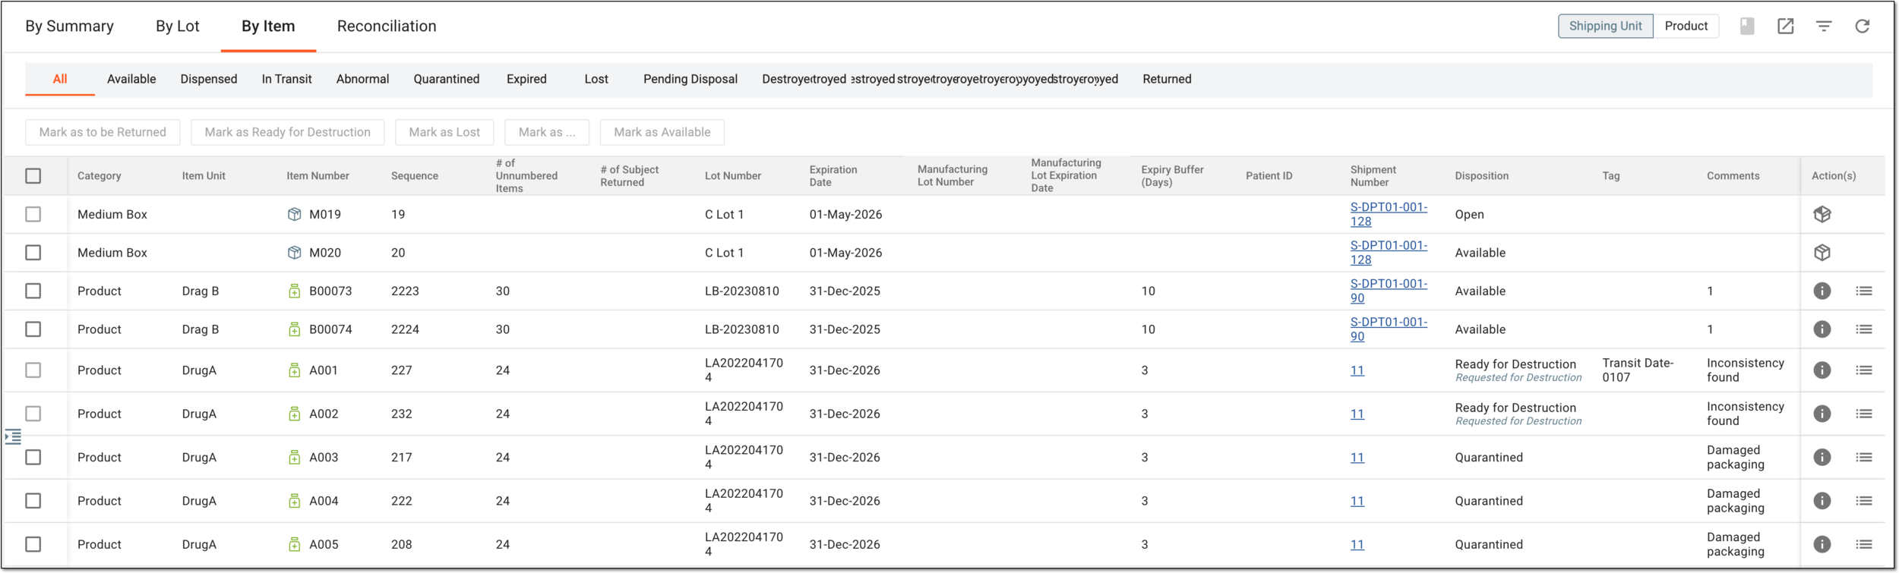Screen dimensions: 1899x573
Task: Expand the side panel indent icon
Action: pos(13,437)
